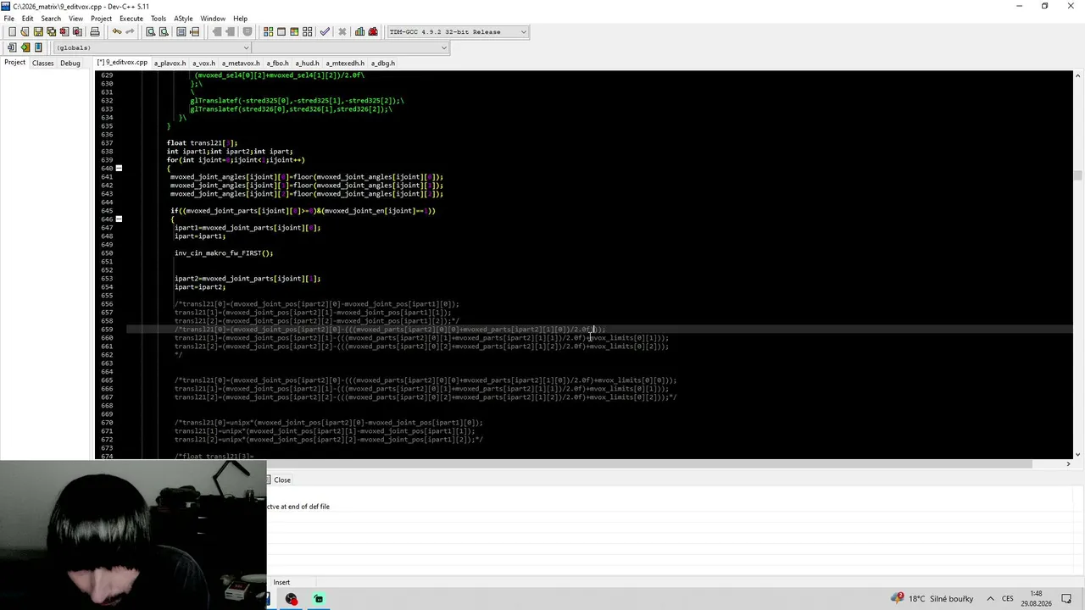Collapse the code fold at line 646
Image resolution: width=1085 pixels, height=610 pixels.
119,219
